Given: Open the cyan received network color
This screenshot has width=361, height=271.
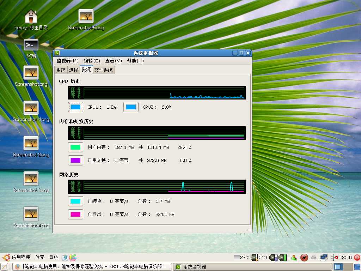Looking at the screenshot, I should click(75, 201).
